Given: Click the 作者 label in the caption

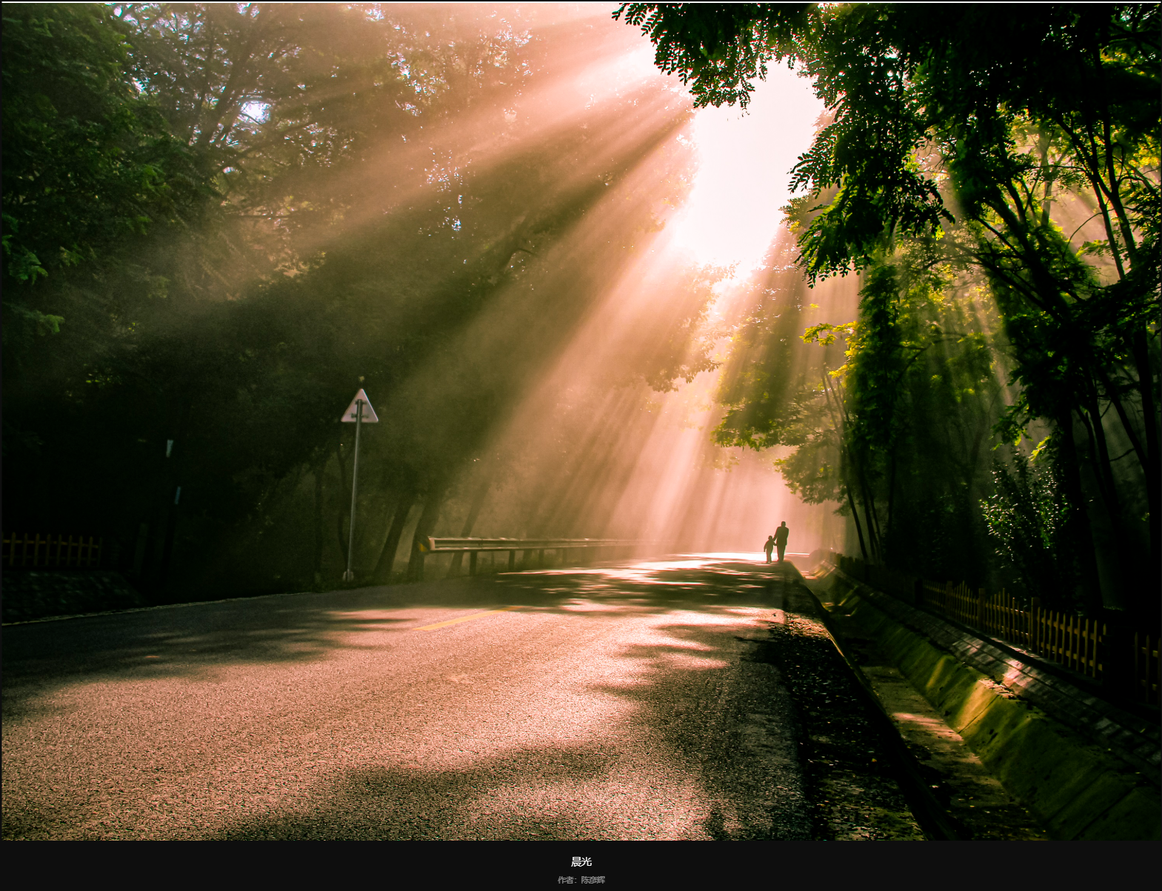Looking at the screenshot, I should [x=566, y=880].
